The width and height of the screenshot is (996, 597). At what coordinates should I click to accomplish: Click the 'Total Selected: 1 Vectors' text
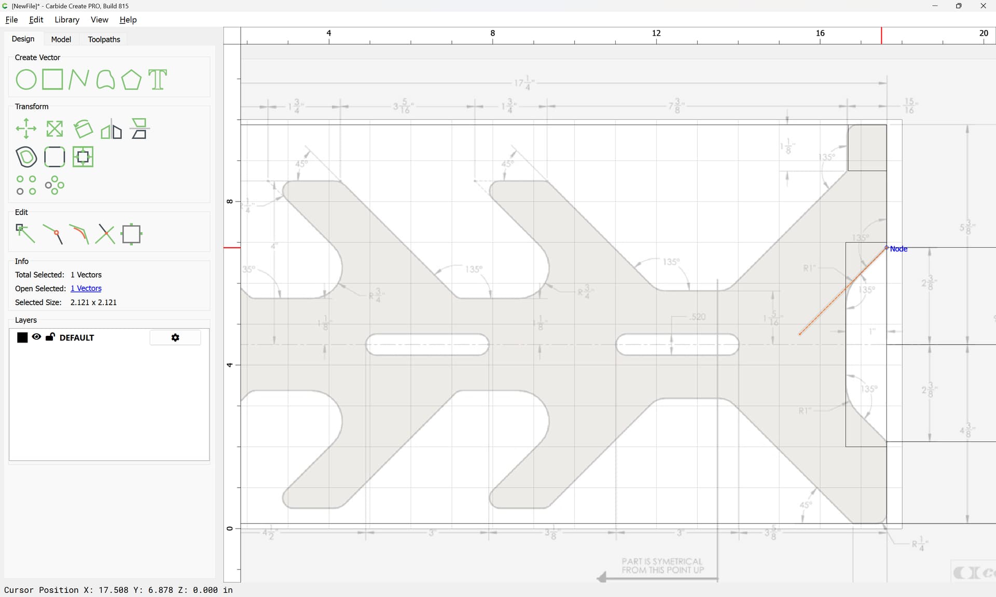[x=58, y=275]
